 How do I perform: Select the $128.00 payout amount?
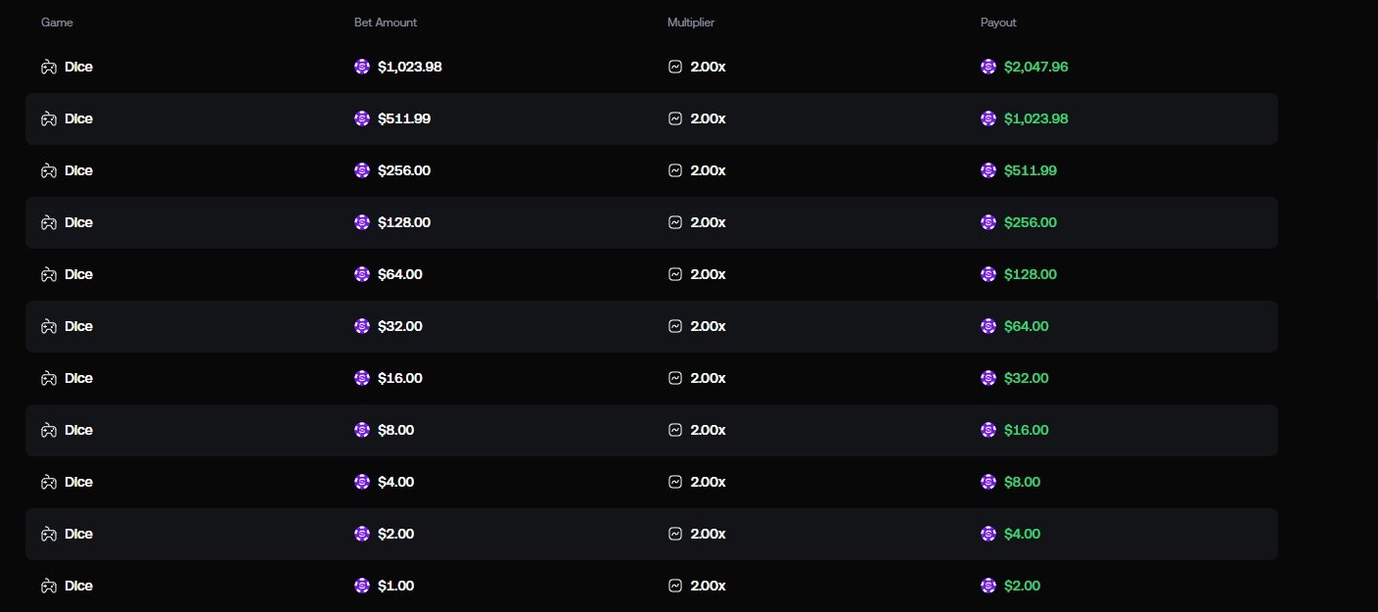[1031, 274]
